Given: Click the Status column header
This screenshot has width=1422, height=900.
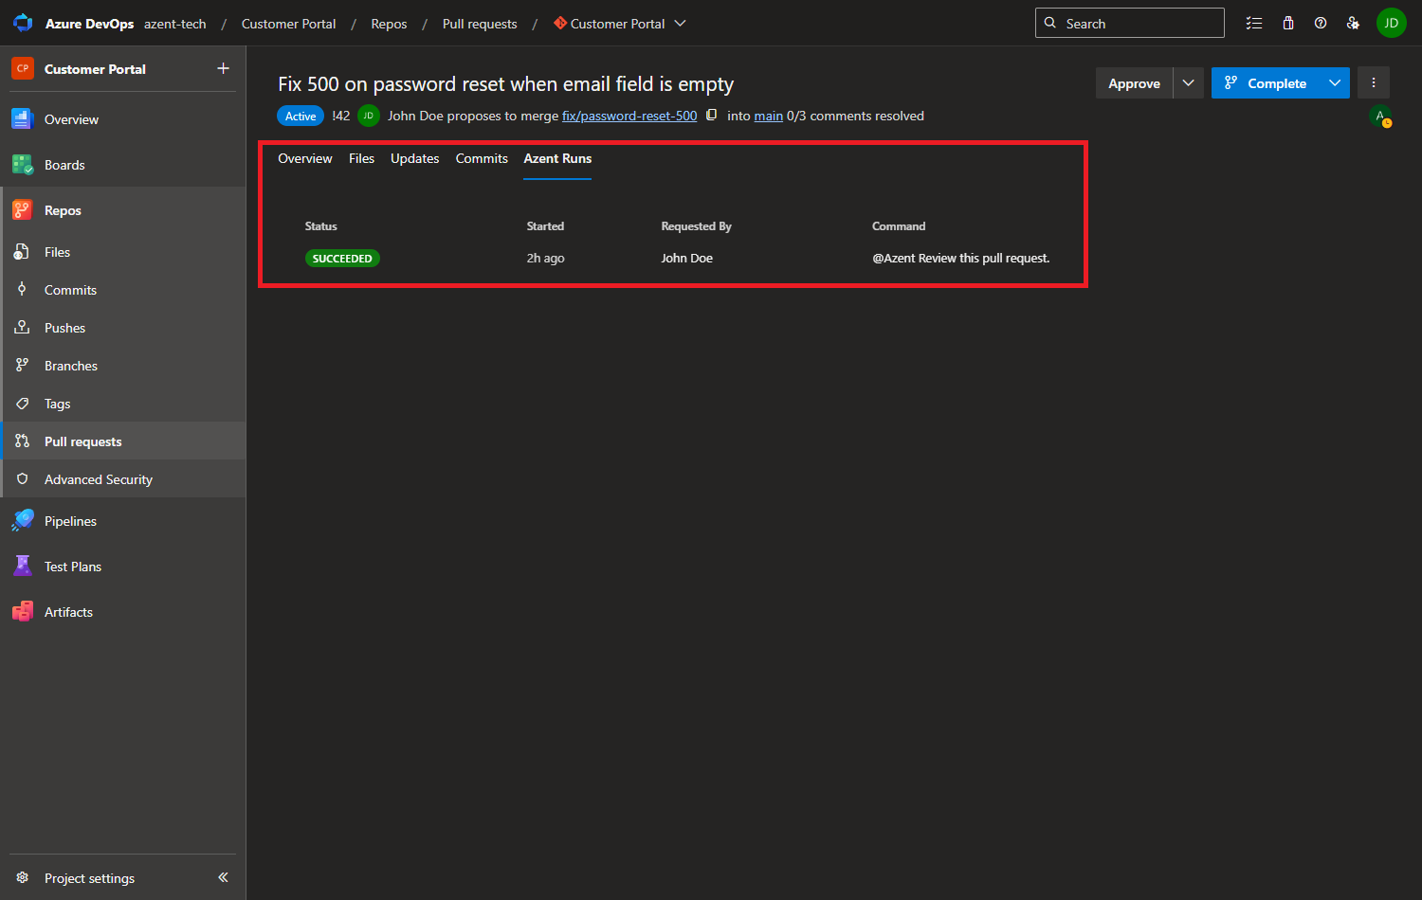Looking at the screenshot, I should [321, 226].
